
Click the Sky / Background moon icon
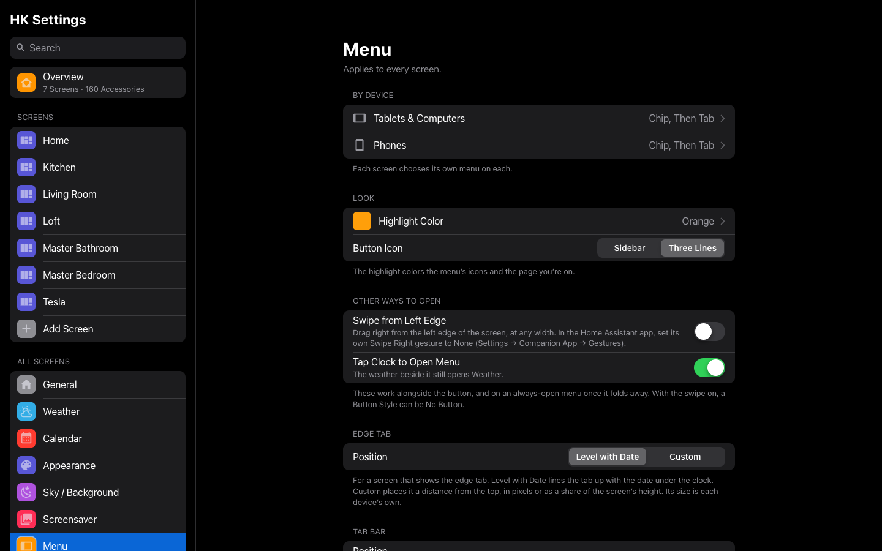pos(26,492)
